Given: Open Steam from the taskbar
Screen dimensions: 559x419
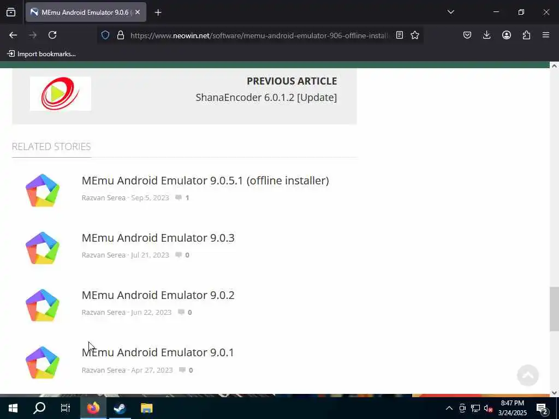Looking at the screenshot, I should coord(120,408).
